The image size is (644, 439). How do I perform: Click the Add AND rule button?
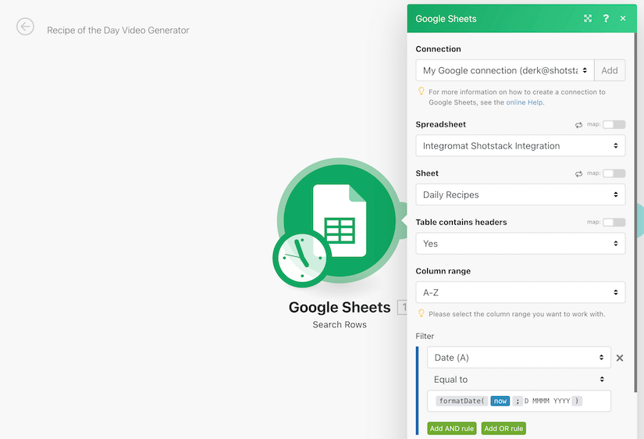pos(452,428)
